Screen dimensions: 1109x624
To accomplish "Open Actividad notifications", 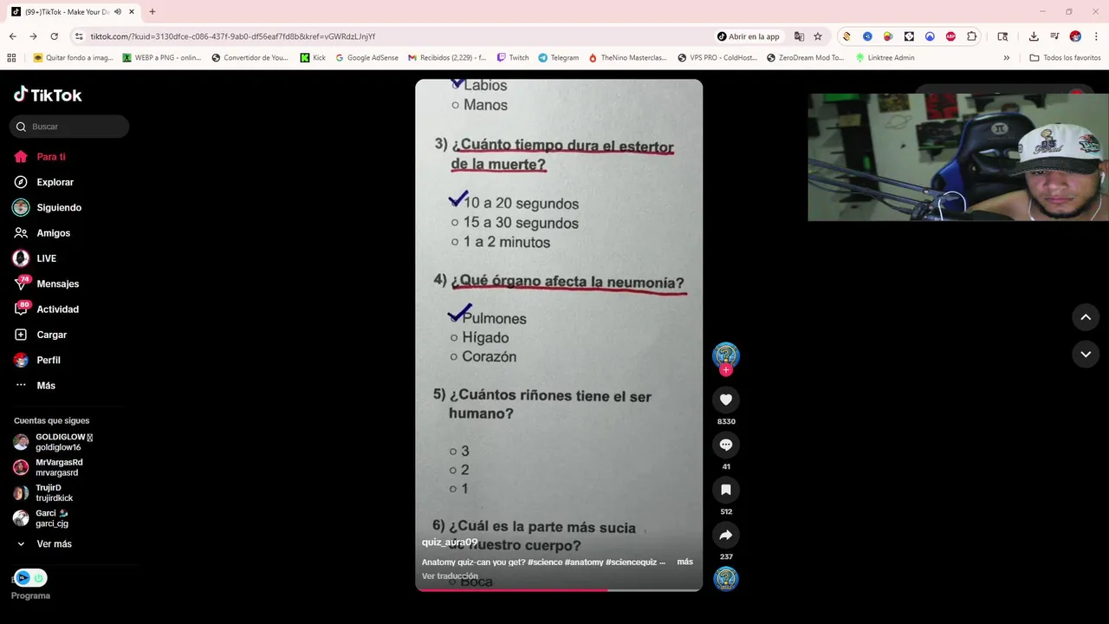I will [x=46, y=309].
